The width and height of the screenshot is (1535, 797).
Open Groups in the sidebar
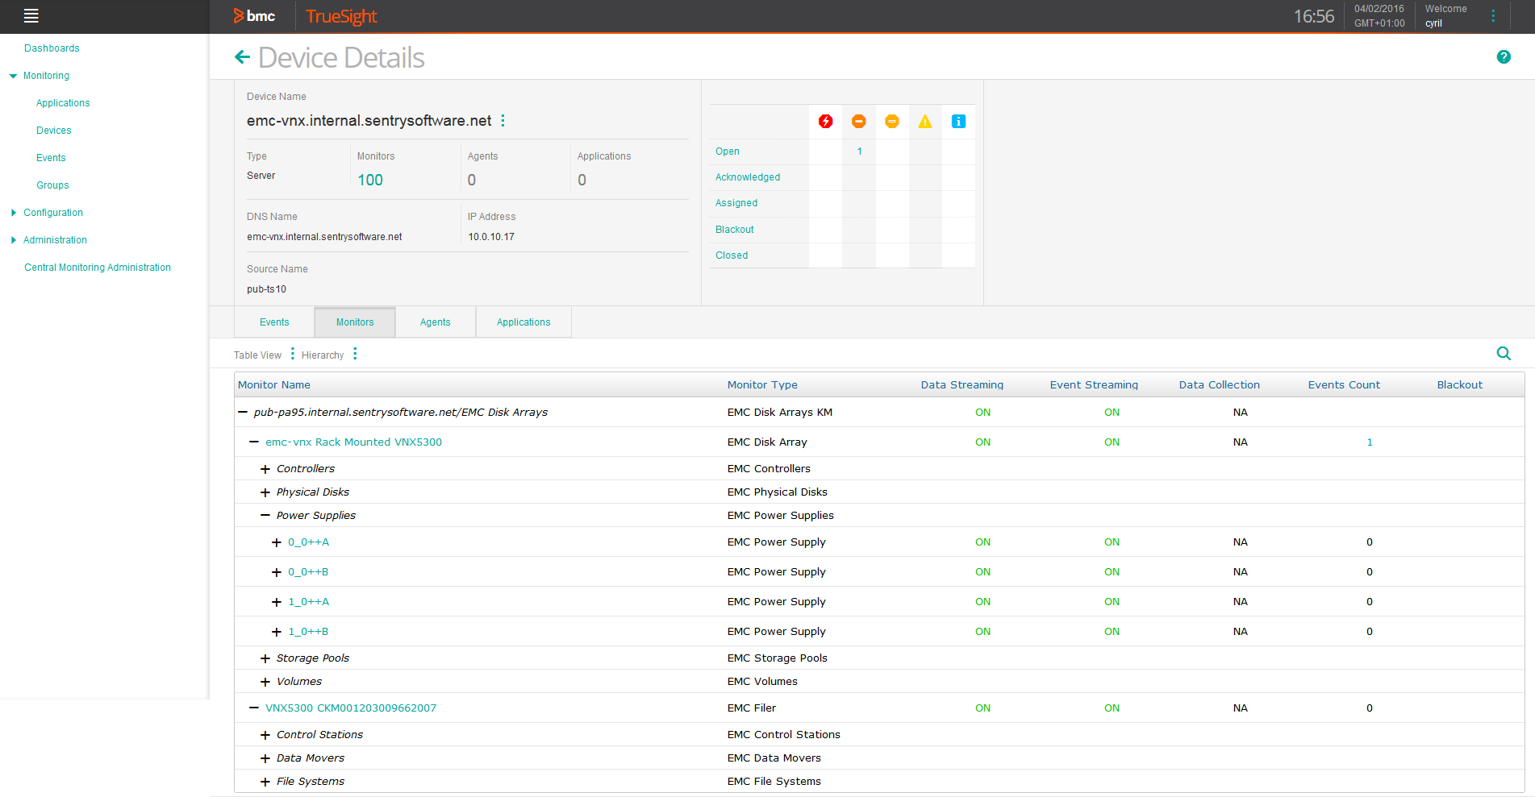pos(52,185)
